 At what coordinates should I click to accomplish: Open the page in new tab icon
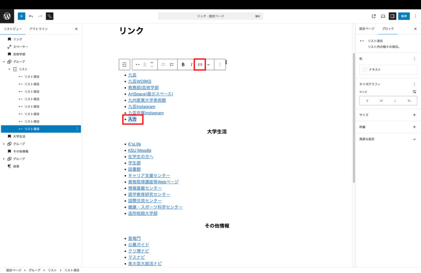point(374,16)
